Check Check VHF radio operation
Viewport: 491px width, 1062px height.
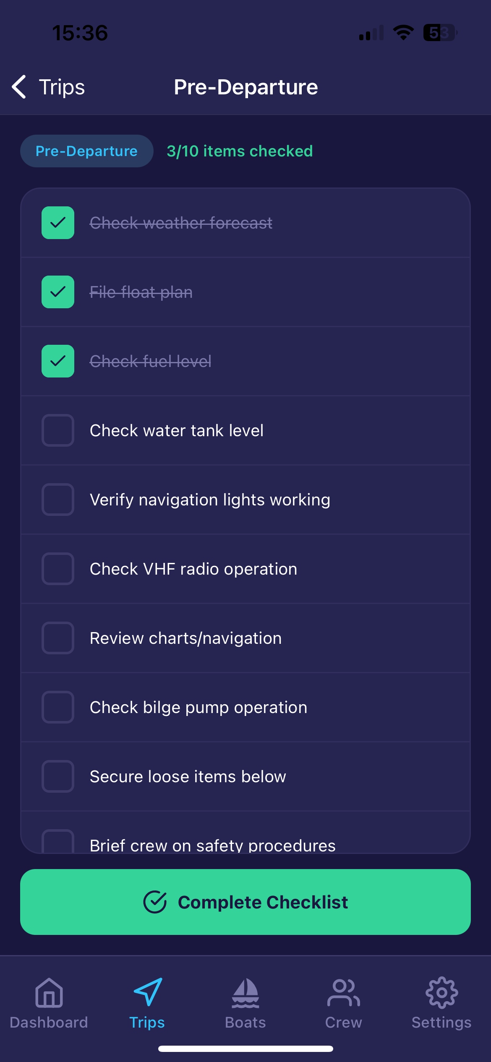[57, 569]
